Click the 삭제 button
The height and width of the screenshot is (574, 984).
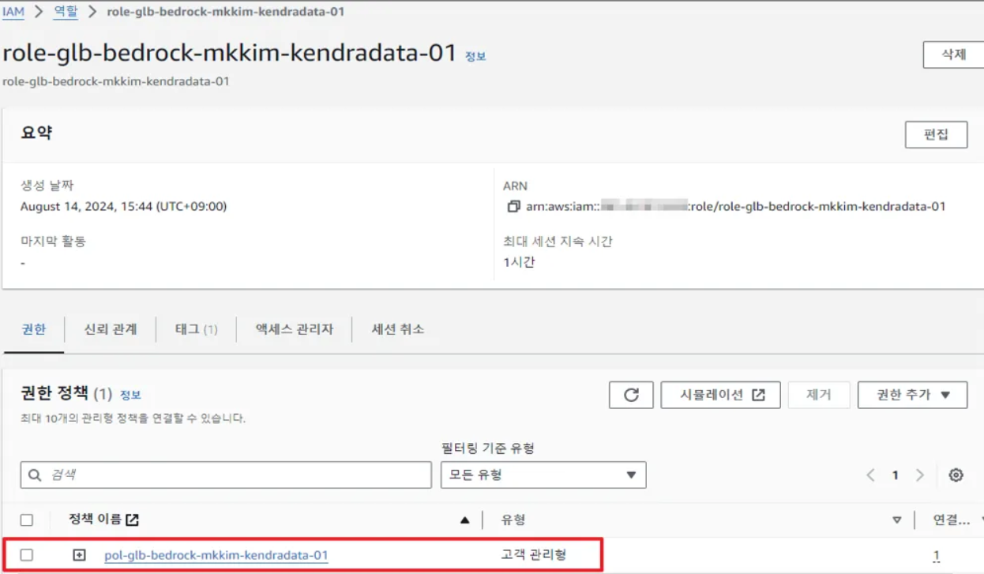(x=953, y=54)
